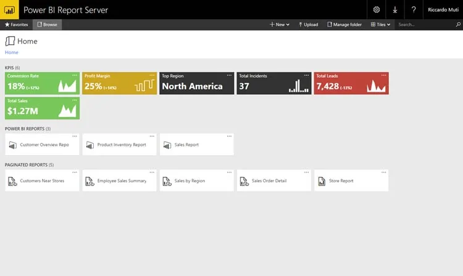Open the Profit Margin KPI tile
Viewport: 463px width, 276px height.
[119, 83]
